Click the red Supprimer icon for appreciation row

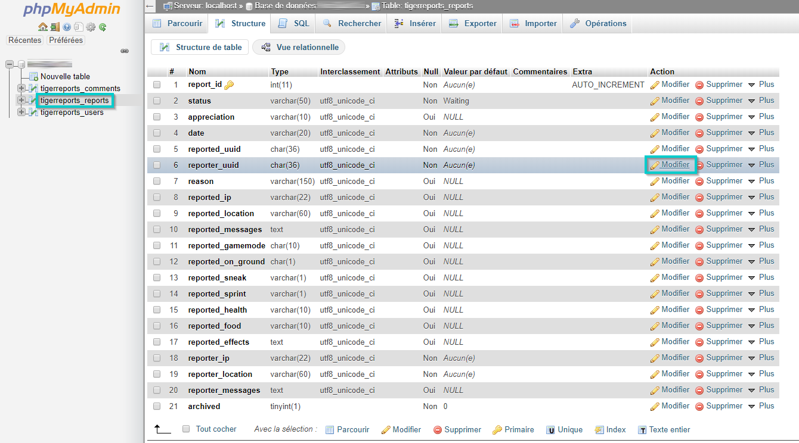coord(699,117)
